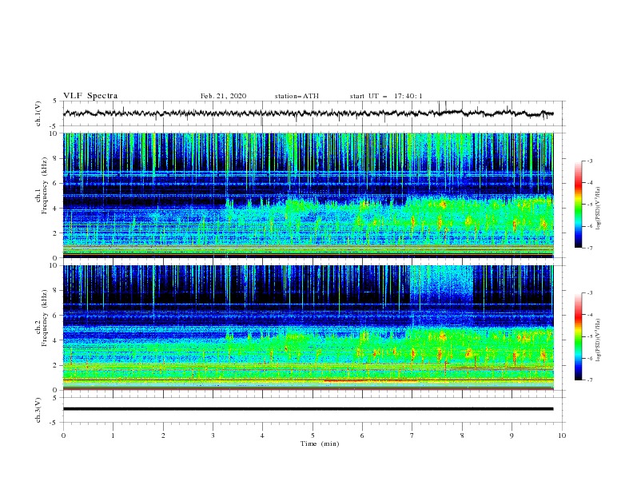Viewport: 633px width, 489px height.
Task: Click the flat ch.3 voltage trace
Action: (x=308, y=409)
